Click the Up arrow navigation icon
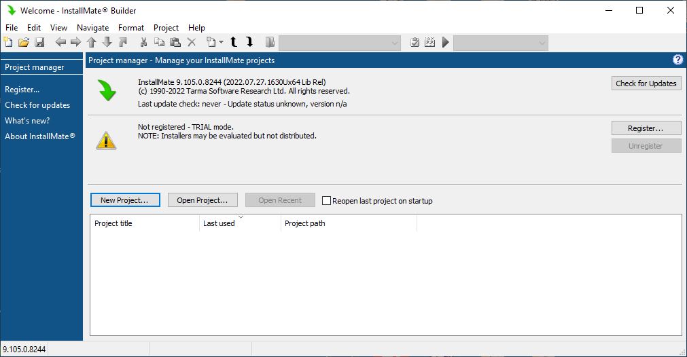 [x=92, y=42]
